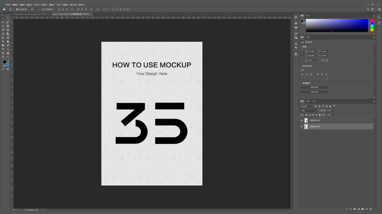Click the Home icon in options bar
Viewport: 382px width, 214px height.
tap(4, 9)
